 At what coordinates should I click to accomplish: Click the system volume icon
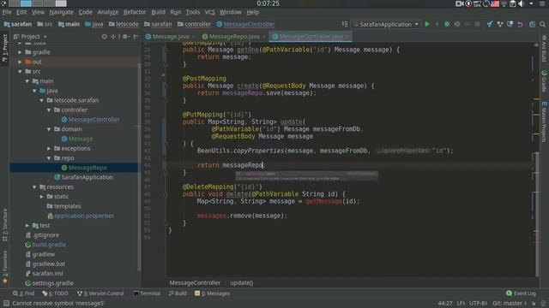pos(521,3)
